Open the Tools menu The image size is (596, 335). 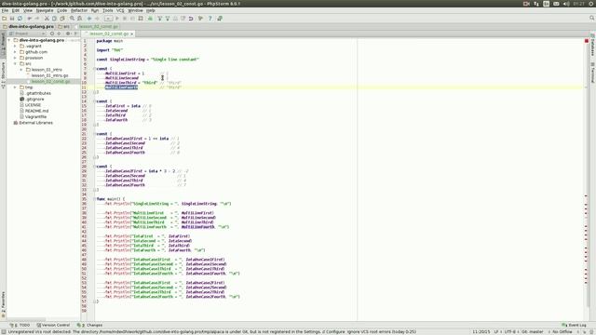pyautogui.click(x=108, y=10)
